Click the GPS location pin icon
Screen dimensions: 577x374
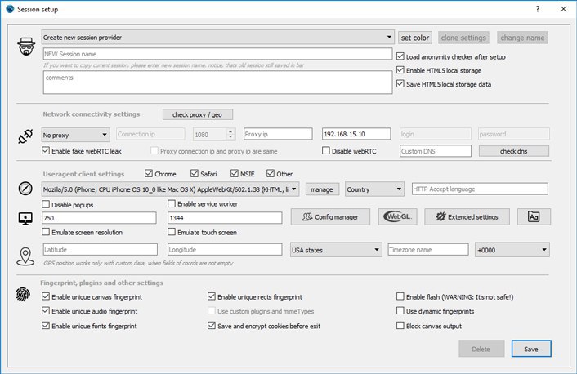tap(25, 256)
